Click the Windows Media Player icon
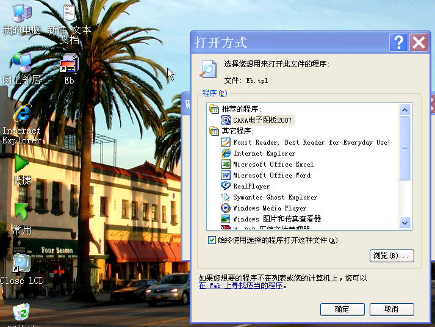435x327 pixels. [226, 208]
